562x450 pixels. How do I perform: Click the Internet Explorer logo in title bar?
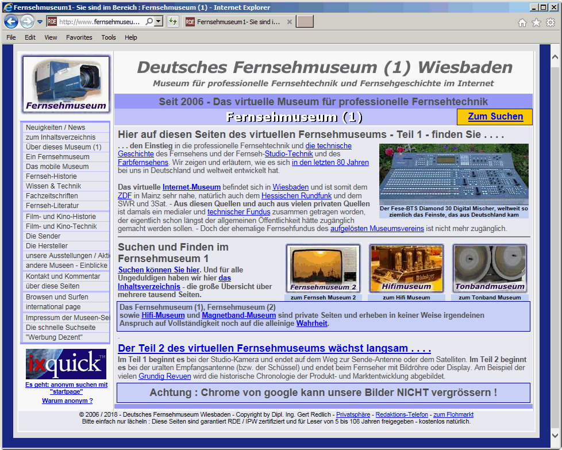(7, 7)
